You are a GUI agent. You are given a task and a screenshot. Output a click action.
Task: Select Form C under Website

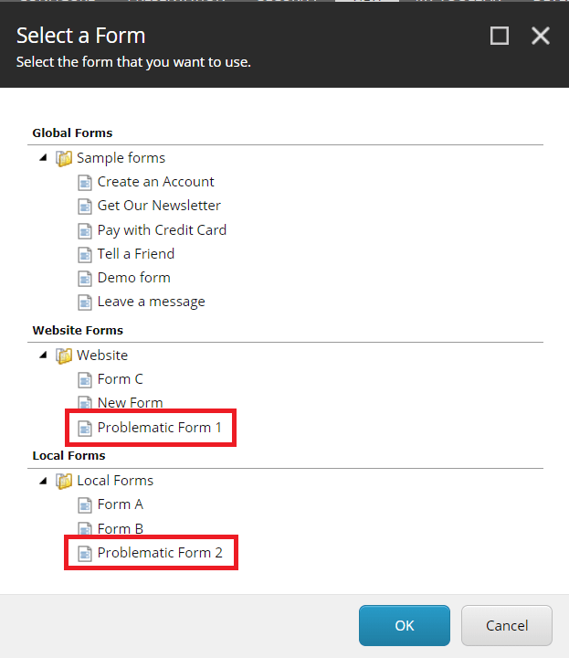click(120, 379)
